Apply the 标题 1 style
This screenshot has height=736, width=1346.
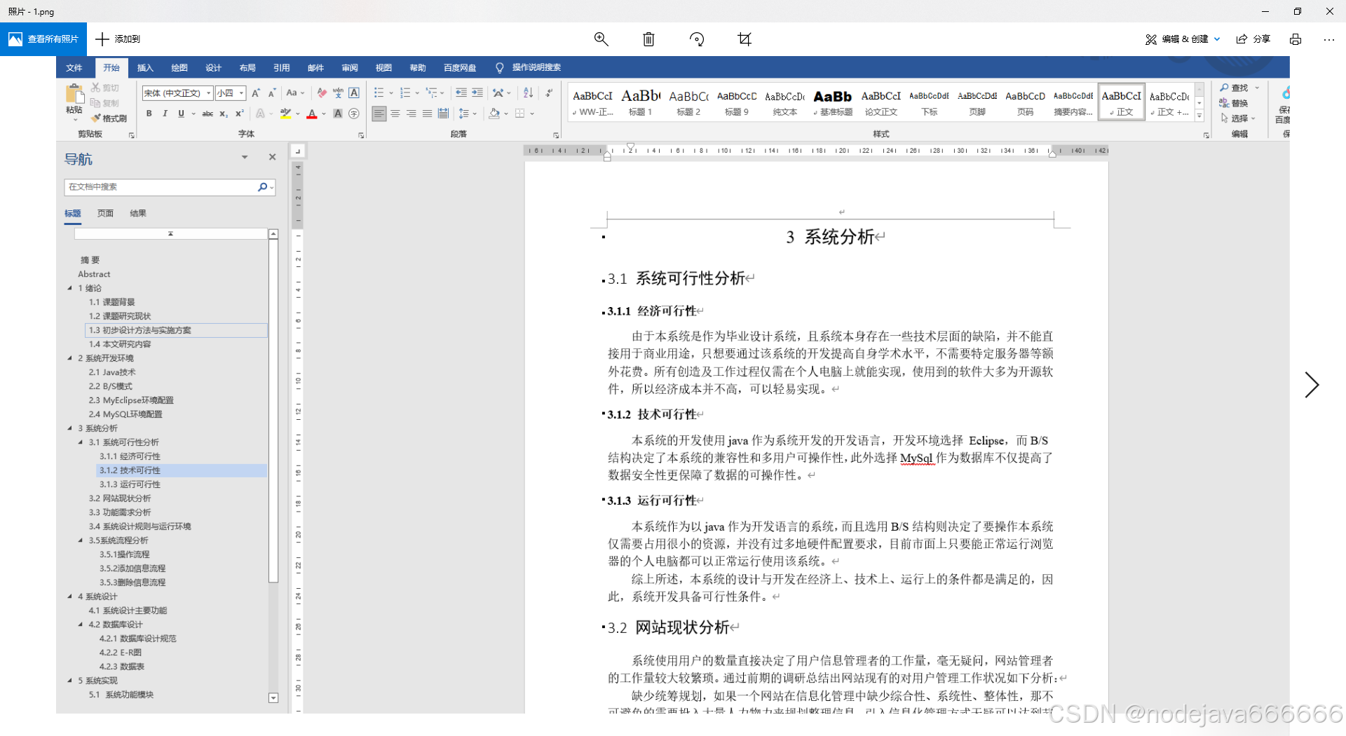(640, 102)
